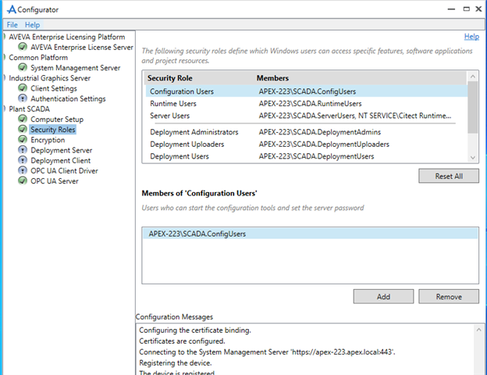Maximize the Configurator window

[466, 9]
